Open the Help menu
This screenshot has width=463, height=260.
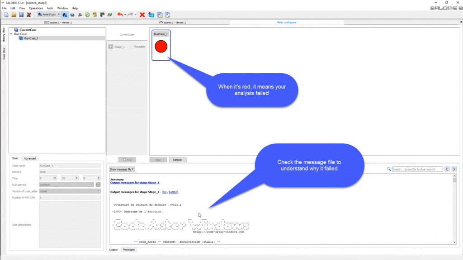point(75,8)
